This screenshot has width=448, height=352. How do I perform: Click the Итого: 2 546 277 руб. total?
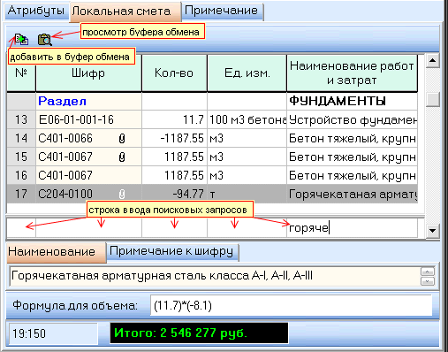[x=199, y=333]
